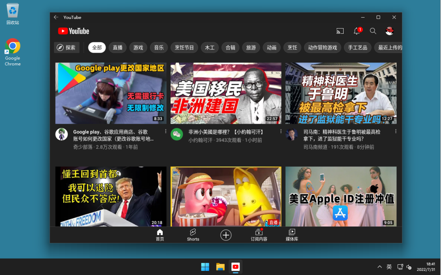Open the account avatar menu

coord(390,31)
